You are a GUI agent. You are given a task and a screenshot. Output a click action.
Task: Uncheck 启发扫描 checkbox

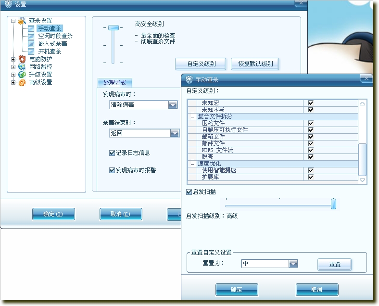click(189, 192)
